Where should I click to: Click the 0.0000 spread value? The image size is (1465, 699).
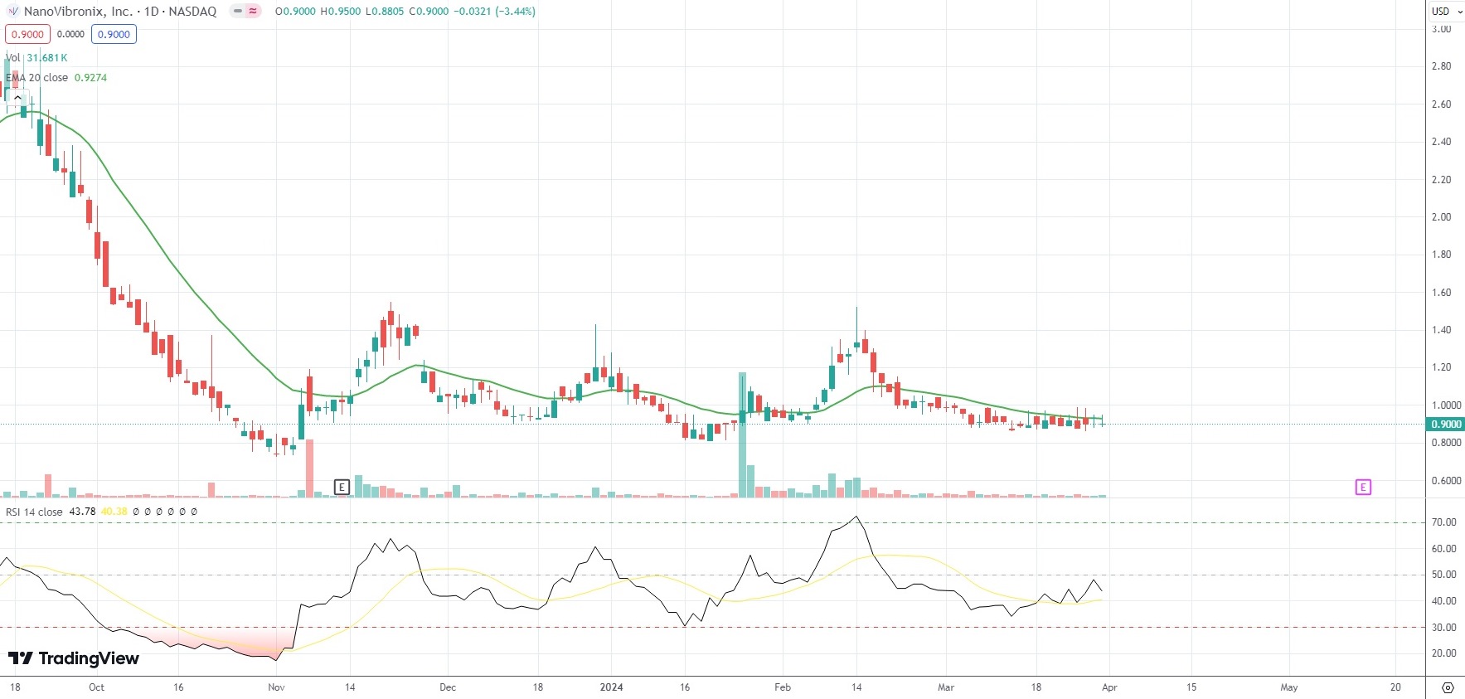click(x=70, y=34)
